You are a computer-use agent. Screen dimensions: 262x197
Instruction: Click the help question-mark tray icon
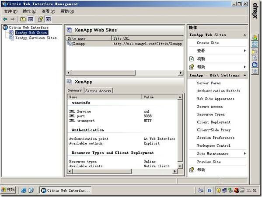click(210, 190)
